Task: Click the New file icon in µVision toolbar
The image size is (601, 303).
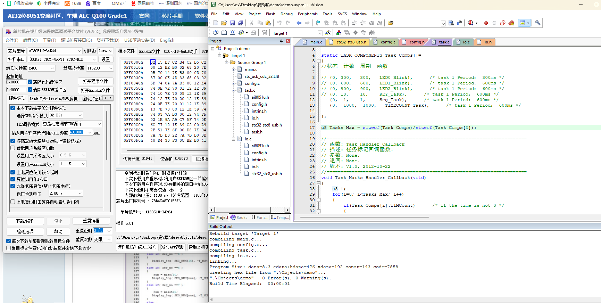Action: (x=216, y=23)
